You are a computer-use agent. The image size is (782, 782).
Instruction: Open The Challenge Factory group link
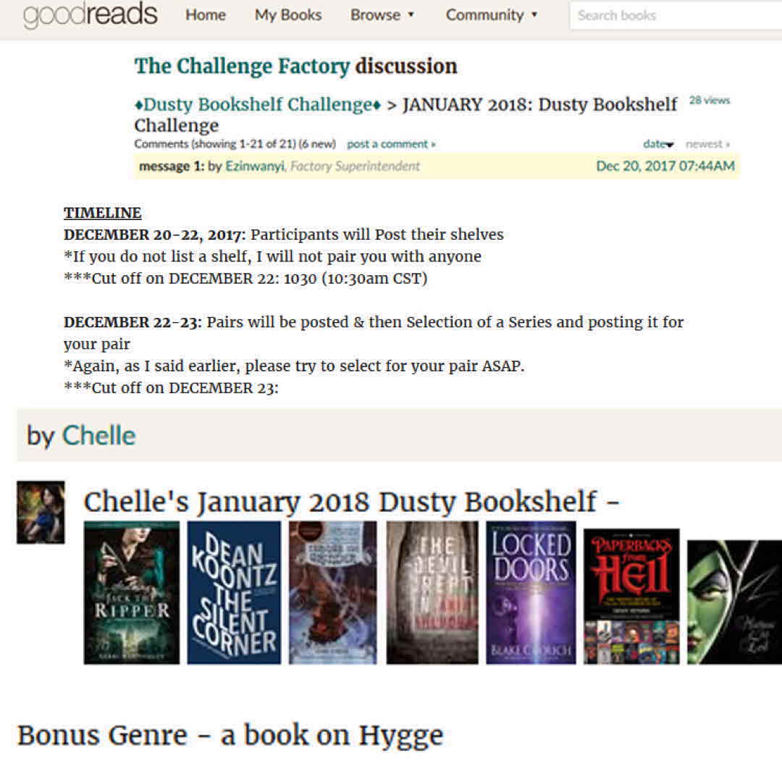click(242, 66)
